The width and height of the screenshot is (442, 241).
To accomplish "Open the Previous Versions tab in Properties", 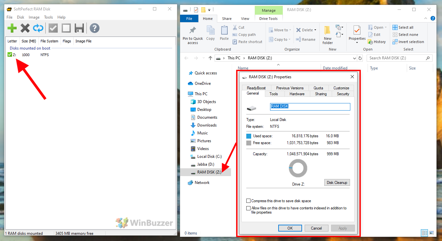I will click(x=290, y=88).
